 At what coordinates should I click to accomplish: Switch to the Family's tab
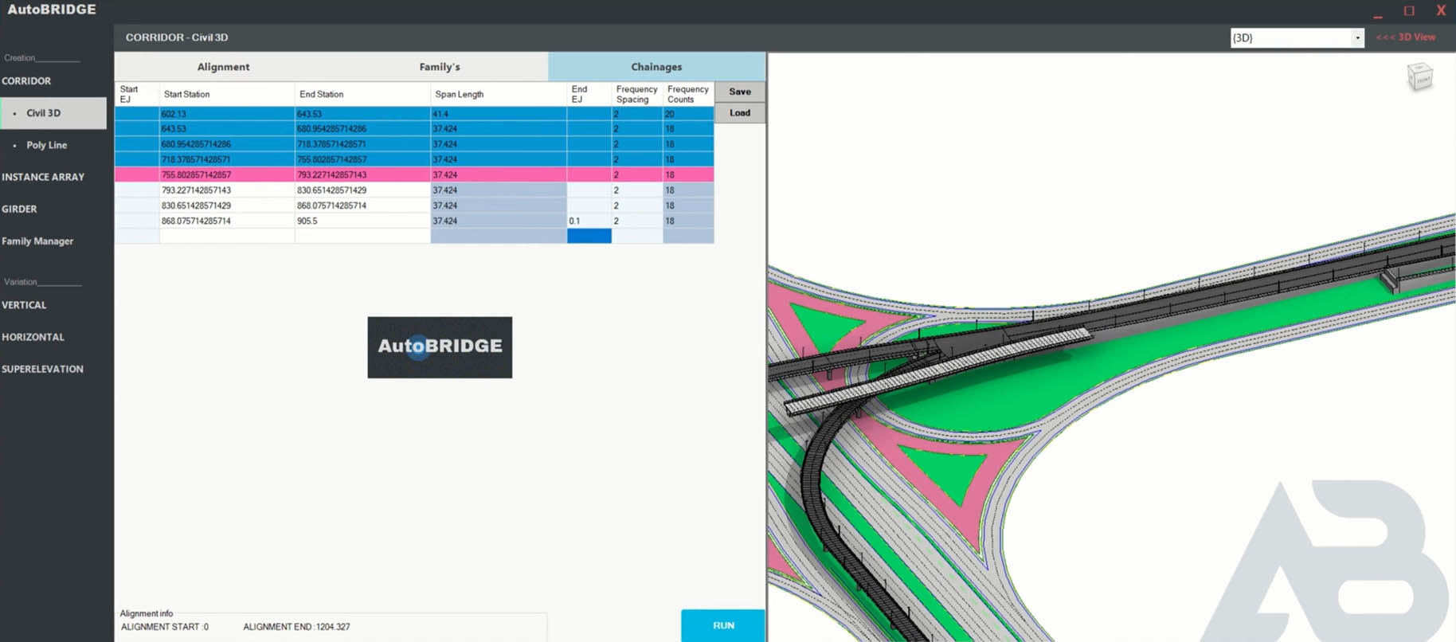pos(440,67)
